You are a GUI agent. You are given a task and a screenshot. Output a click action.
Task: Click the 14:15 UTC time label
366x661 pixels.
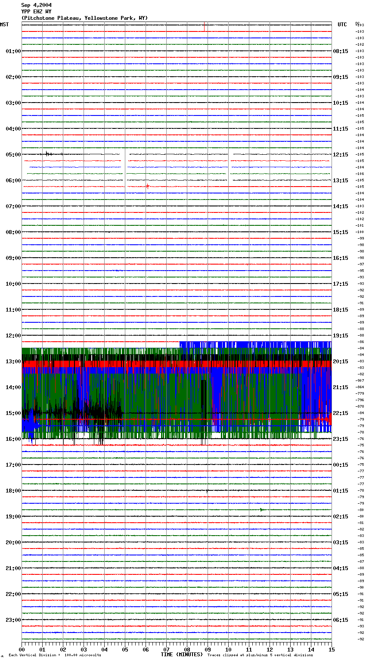(341, 206)
